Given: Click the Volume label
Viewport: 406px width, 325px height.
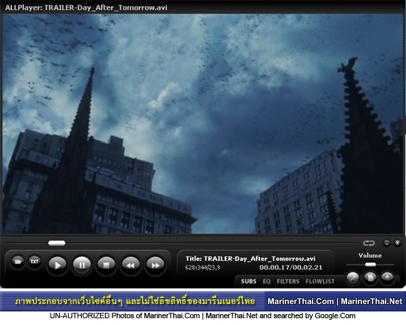Looking at the screenshot, I should point(370,256).
